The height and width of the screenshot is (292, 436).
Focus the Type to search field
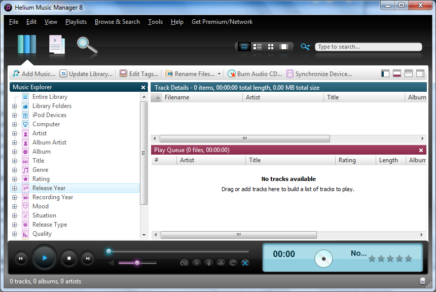pos(369,47)
